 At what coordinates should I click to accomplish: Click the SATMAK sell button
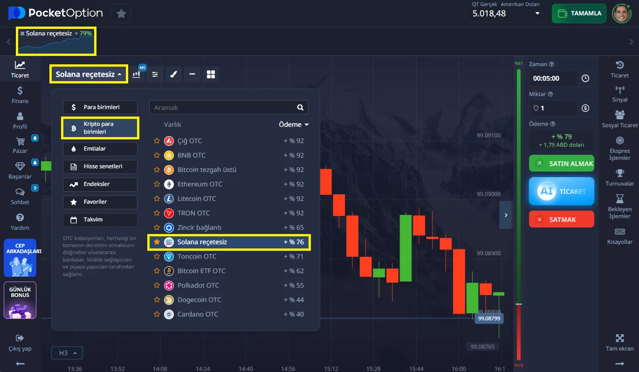tap(562, 219)
